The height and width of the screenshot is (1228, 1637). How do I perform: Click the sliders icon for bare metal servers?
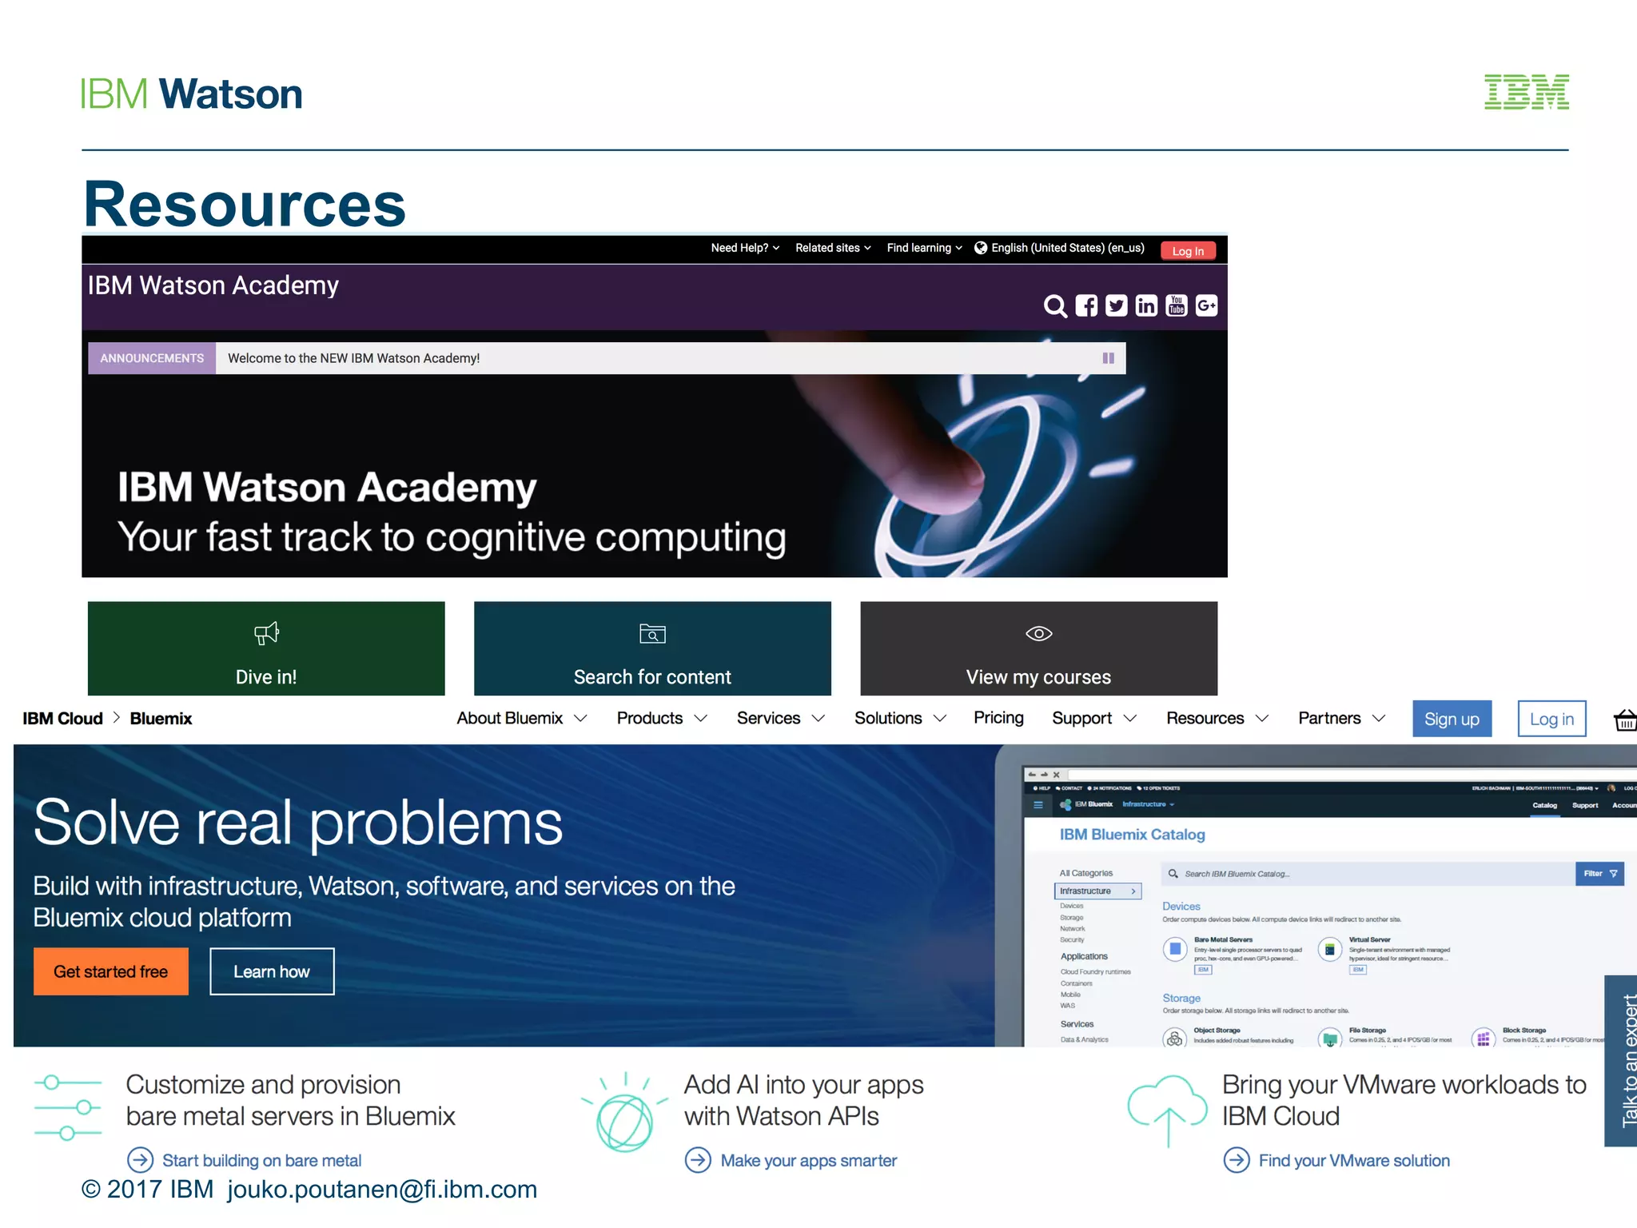point(68,1107)
